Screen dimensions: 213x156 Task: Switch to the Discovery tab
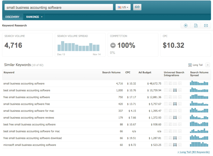(x=12, y=17)
